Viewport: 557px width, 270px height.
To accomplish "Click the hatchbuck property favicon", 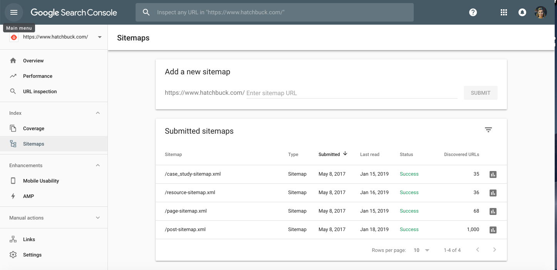I will pyautogui.click(x=14, y=37).
